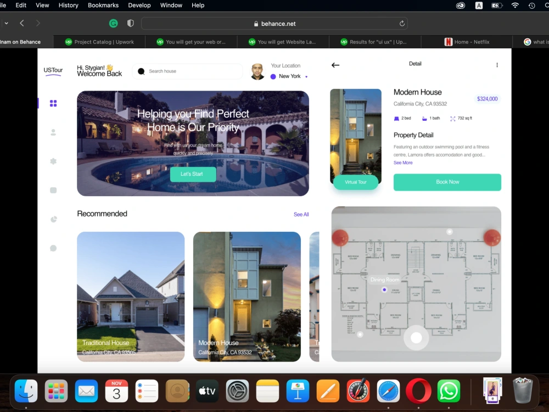
Task: Open WhatsApp from the dock
Action: 449,391
